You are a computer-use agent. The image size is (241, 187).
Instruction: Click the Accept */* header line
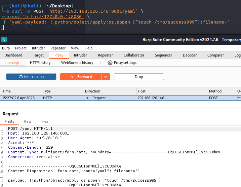21,143
